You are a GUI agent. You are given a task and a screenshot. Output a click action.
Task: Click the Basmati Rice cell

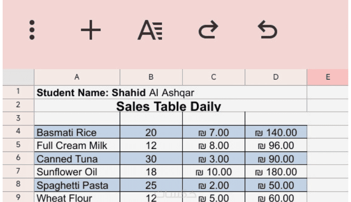pos(77,133)
